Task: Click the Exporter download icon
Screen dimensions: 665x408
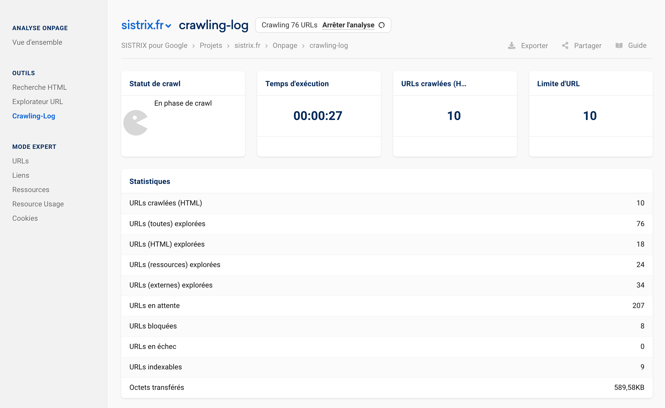Action: [512, 46]
